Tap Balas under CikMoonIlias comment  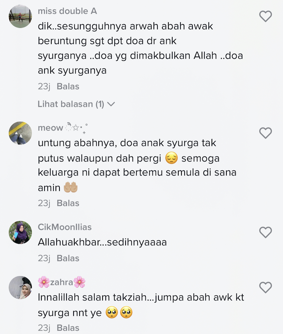tap(68, 258)
